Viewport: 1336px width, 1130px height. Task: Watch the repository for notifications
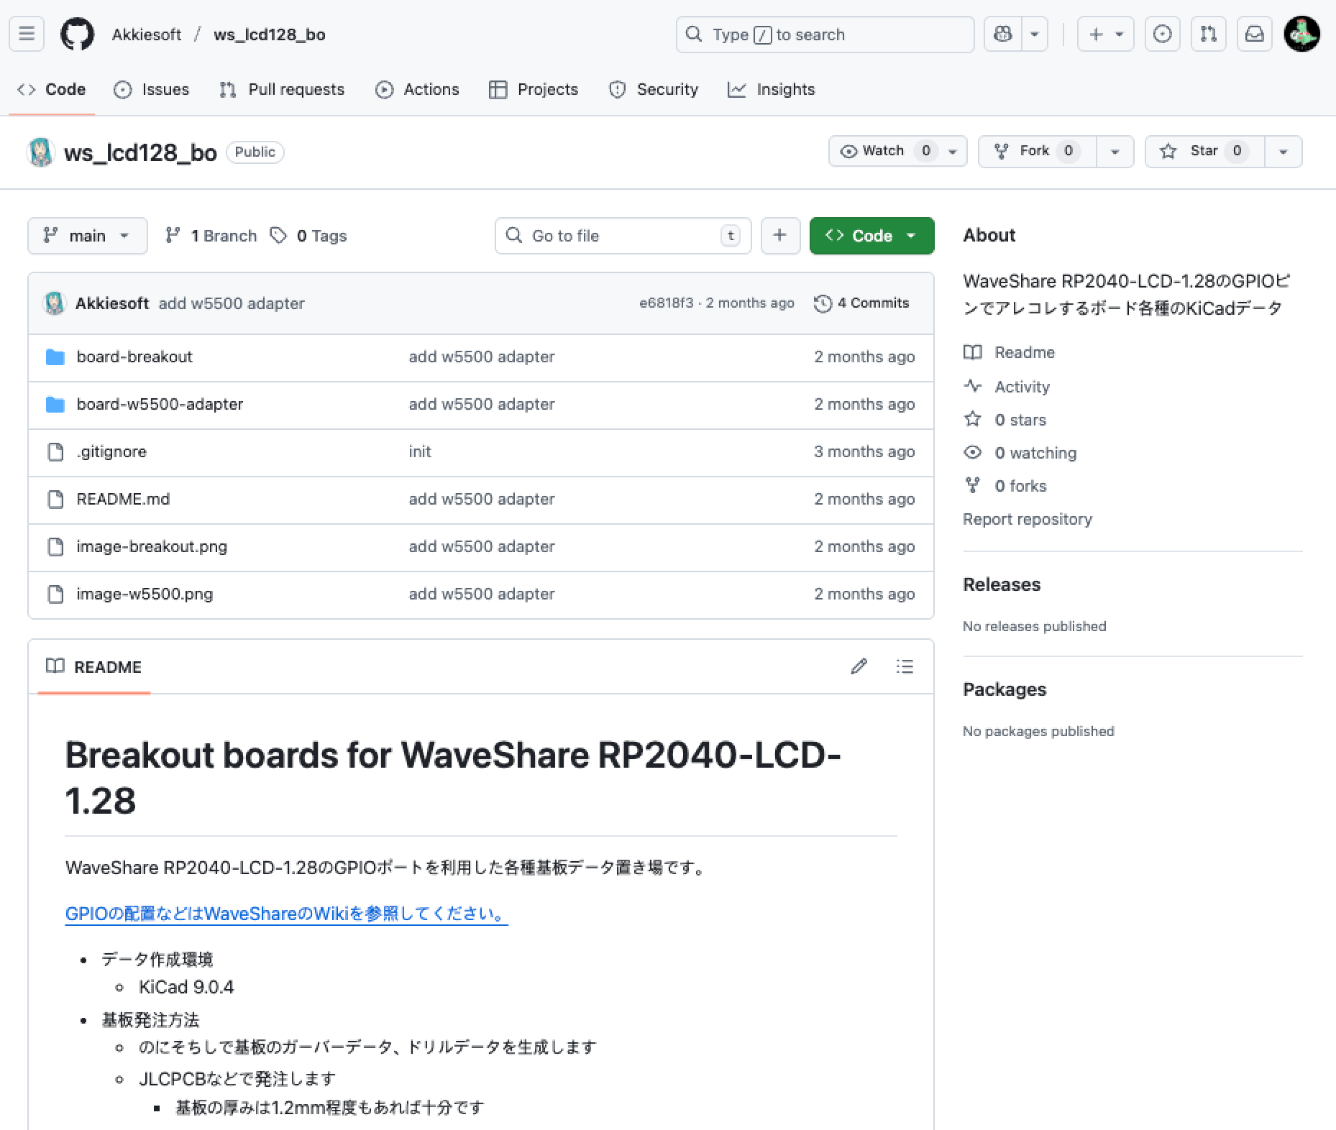(884, 151)
